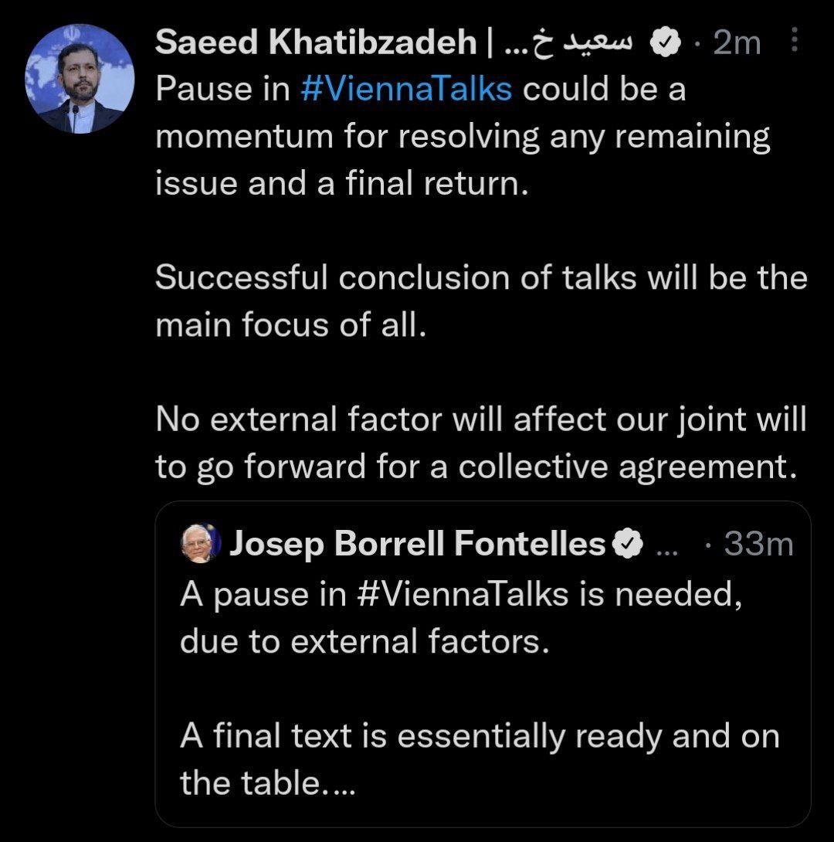Click Josep Borrell's small avatar
The image size is (834, 842).
[x=201, y=543]
